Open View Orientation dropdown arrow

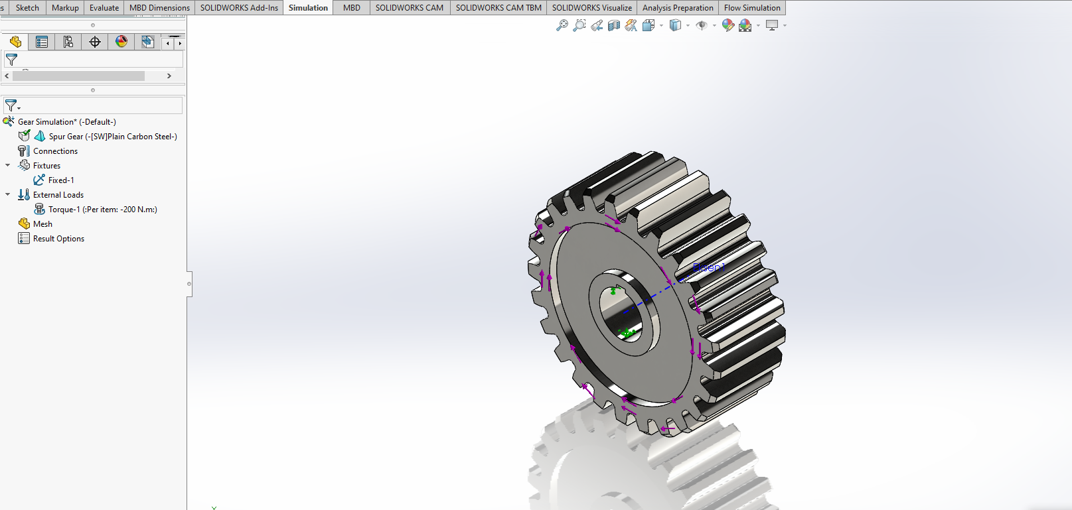click(x=661, y=25)
